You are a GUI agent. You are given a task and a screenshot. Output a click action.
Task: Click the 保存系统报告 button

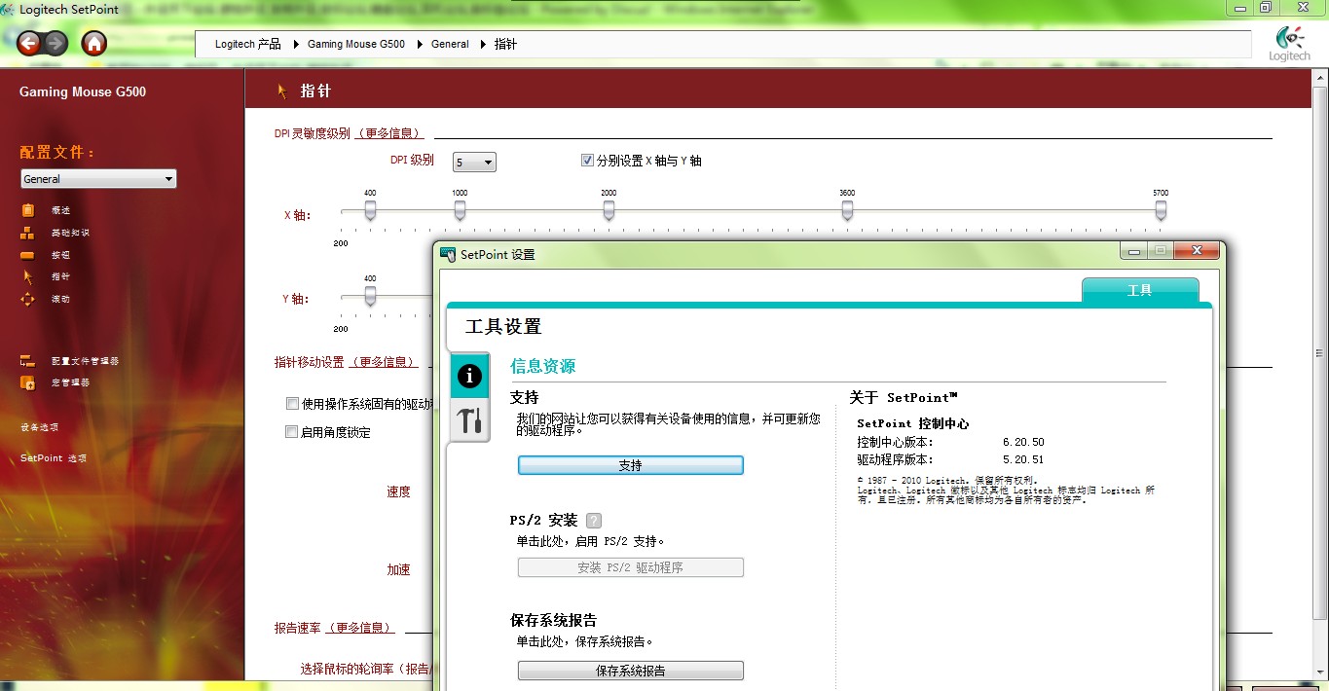click(x=630, y=671)
